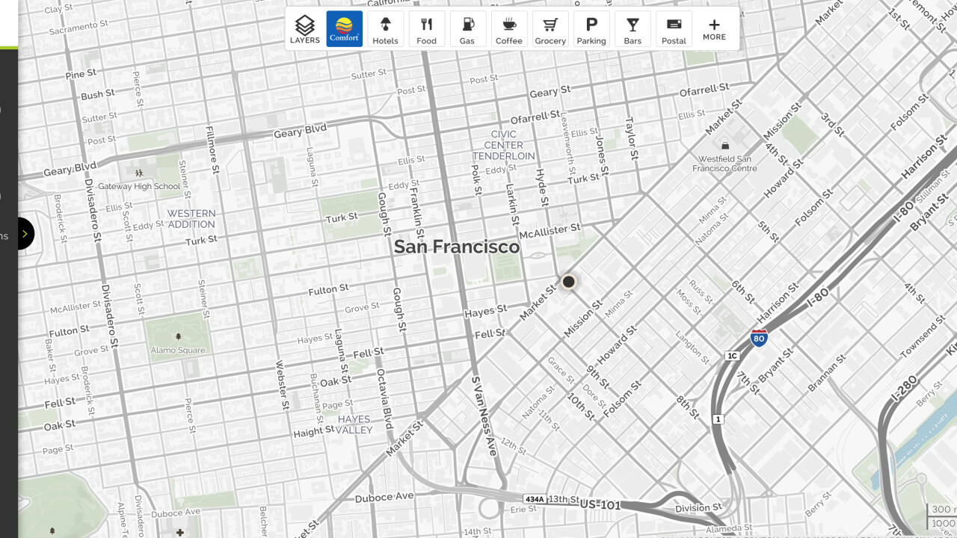Click the Bars martini glass icon

point(633,25)
